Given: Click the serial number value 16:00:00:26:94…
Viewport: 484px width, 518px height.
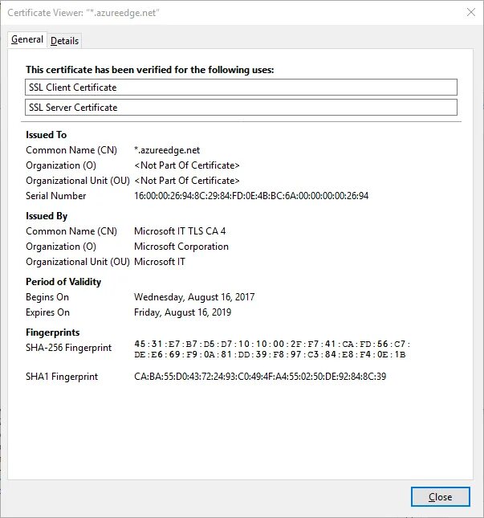Looking at the screenshot, I should tap(251, 196).
